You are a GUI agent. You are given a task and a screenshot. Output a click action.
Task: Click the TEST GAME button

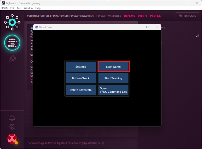[x=187, y=16]
